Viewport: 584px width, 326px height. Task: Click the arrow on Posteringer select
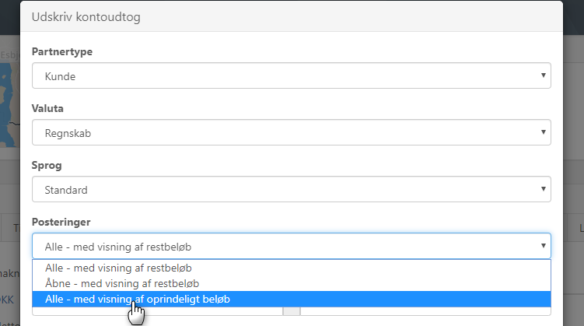pyautogui.click(x=542, y=246)
